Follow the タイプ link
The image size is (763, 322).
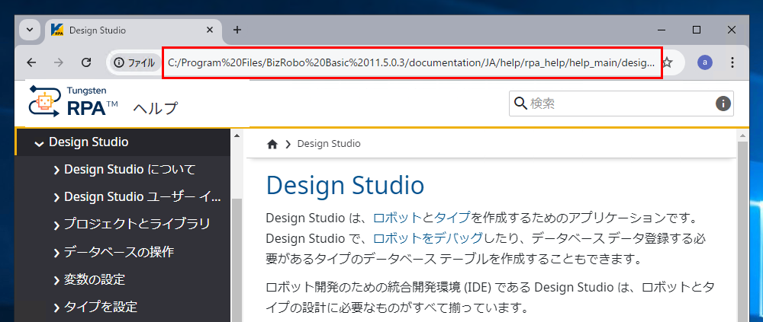click(x=452, y=217)
